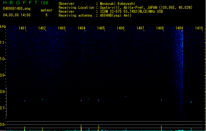The width and height of the screenshot is (206, 131).
Task: Click the 0.8 kHz axis label
Action: point(2,92)
